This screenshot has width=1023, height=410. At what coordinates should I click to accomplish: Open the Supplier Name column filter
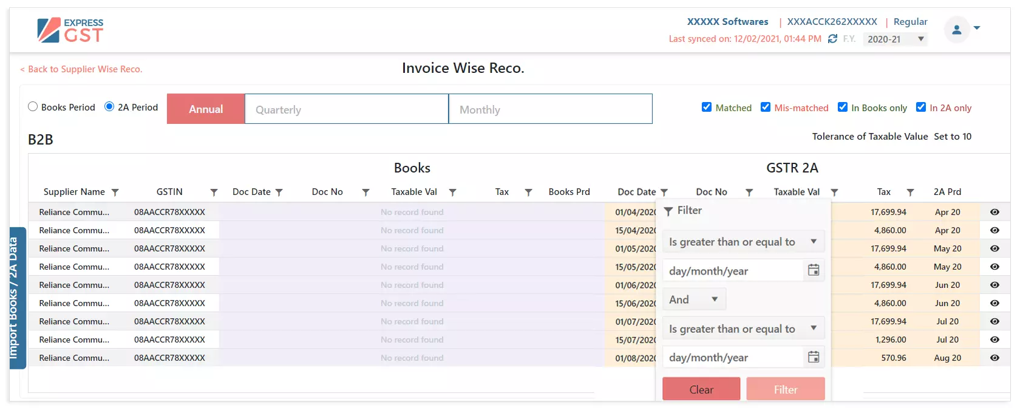(115, 193)
